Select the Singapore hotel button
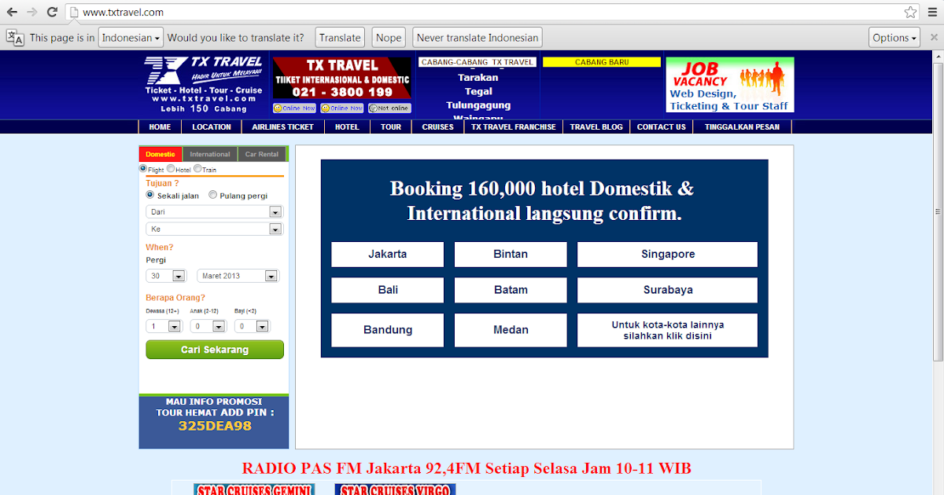944x495 pixels. (668, 255)
